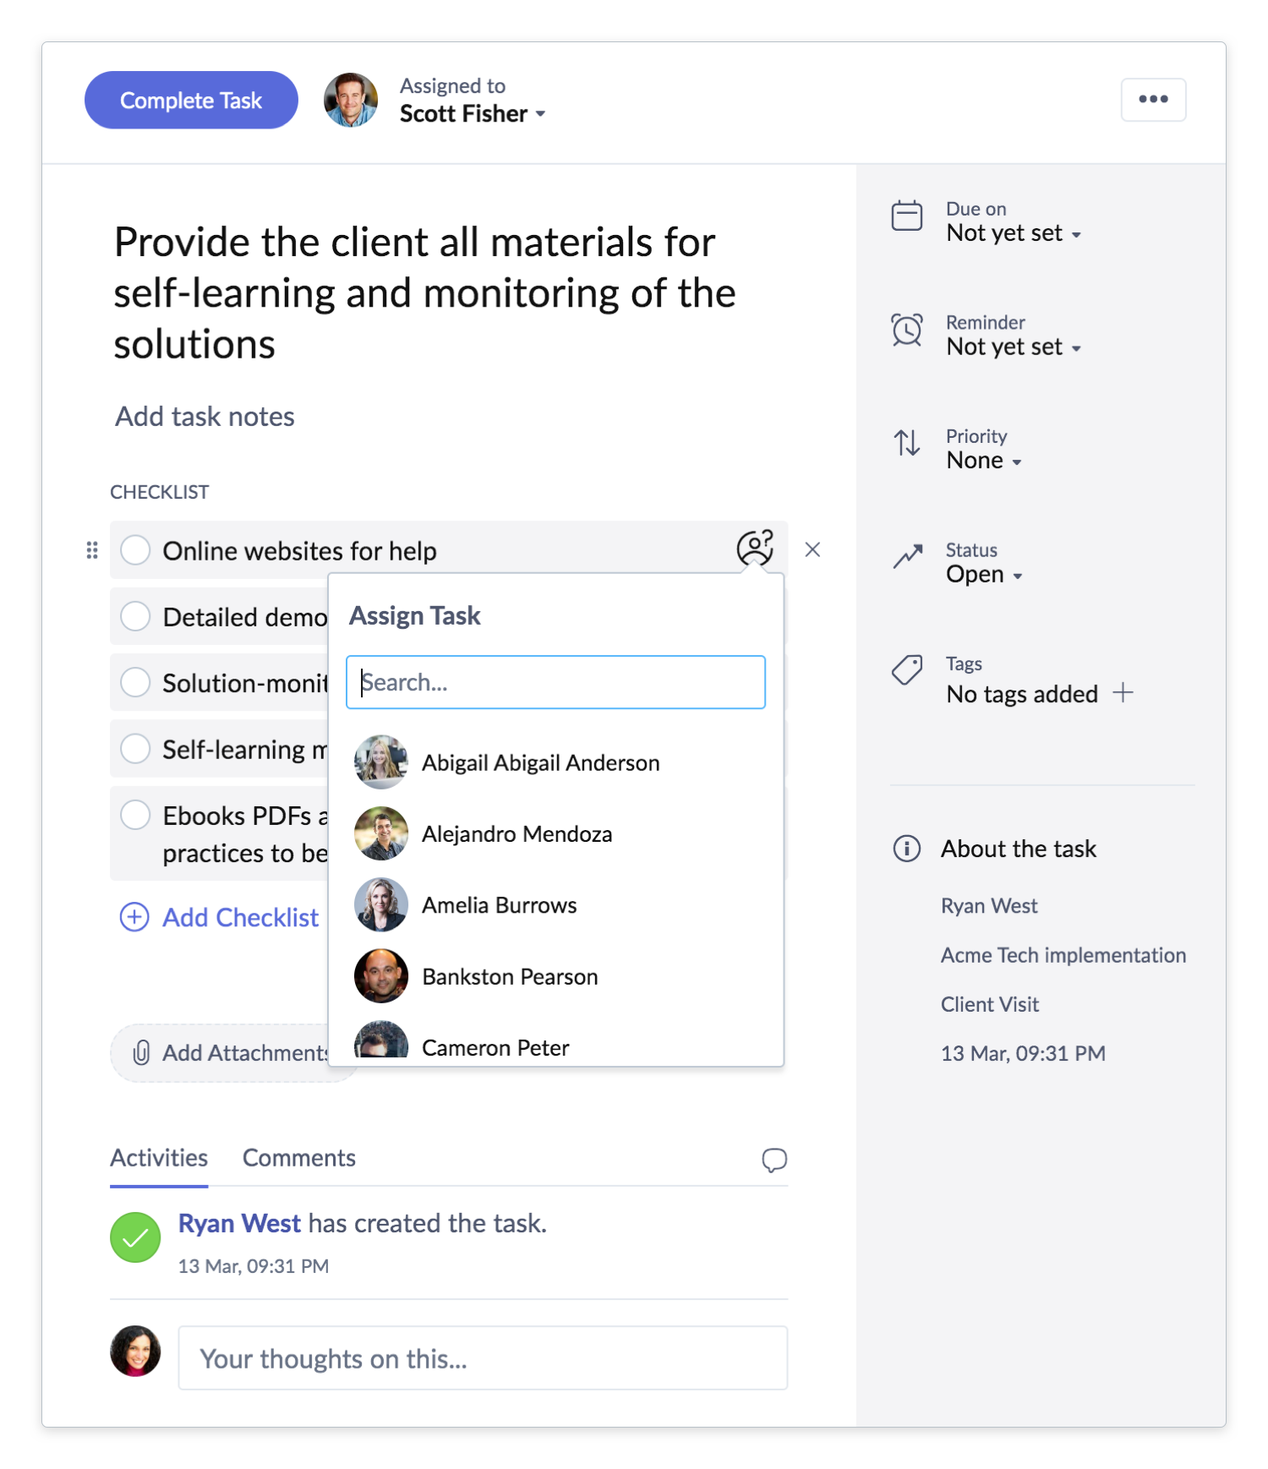Click the plus icon to add tags
This screenshot has height=1469, width=1268.
(x=1123, y=693)
